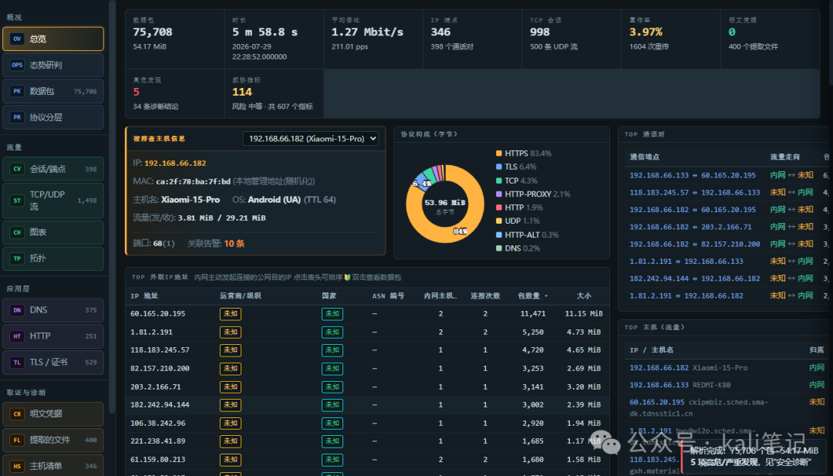The width and height of the screenshot is (833, 476).
Task: Open the 会话/端点 sidebar item
Action: [x=53, y=169]
